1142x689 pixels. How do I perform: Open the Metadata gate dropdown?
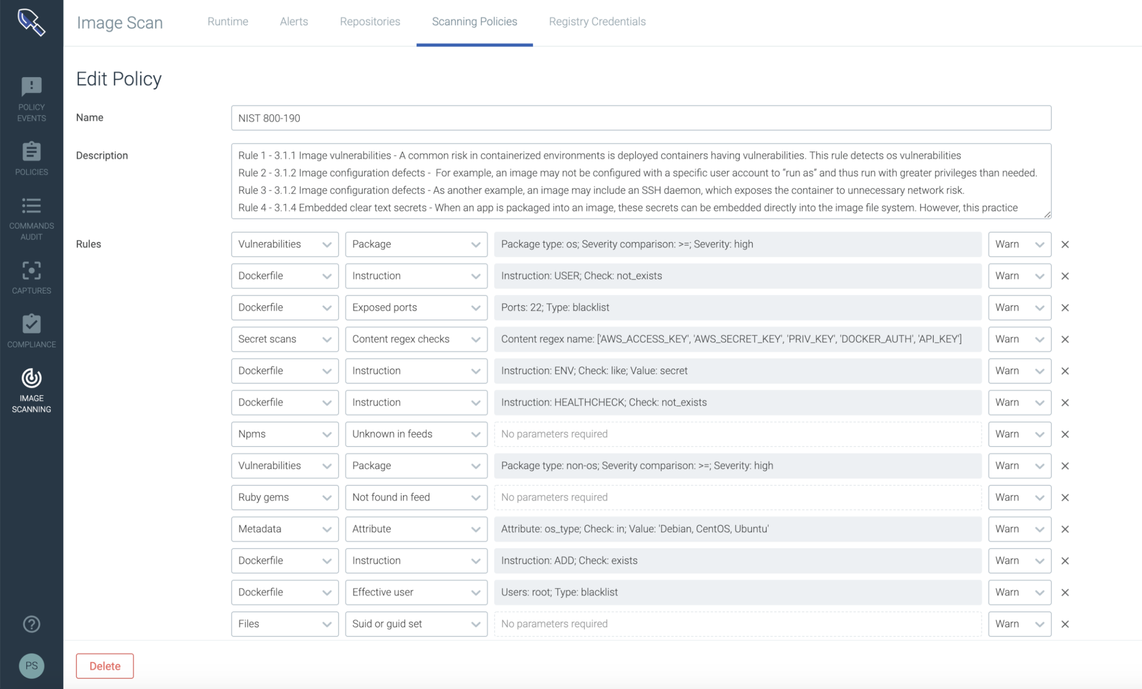click(x=284, y=529)
